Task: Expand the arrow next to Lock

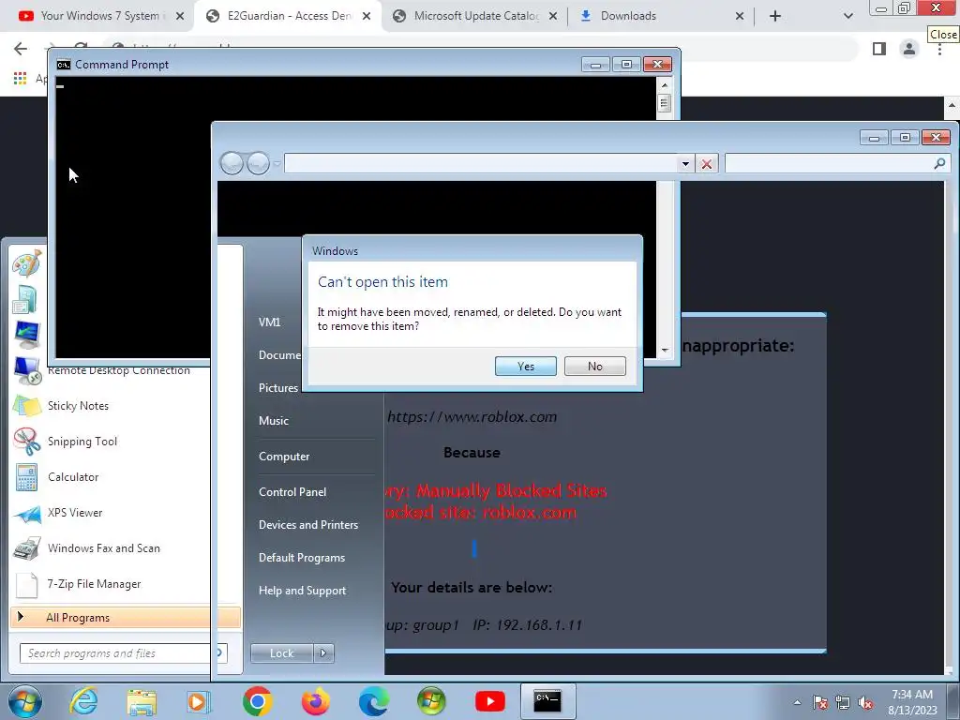Action: (x=323, y=653)
